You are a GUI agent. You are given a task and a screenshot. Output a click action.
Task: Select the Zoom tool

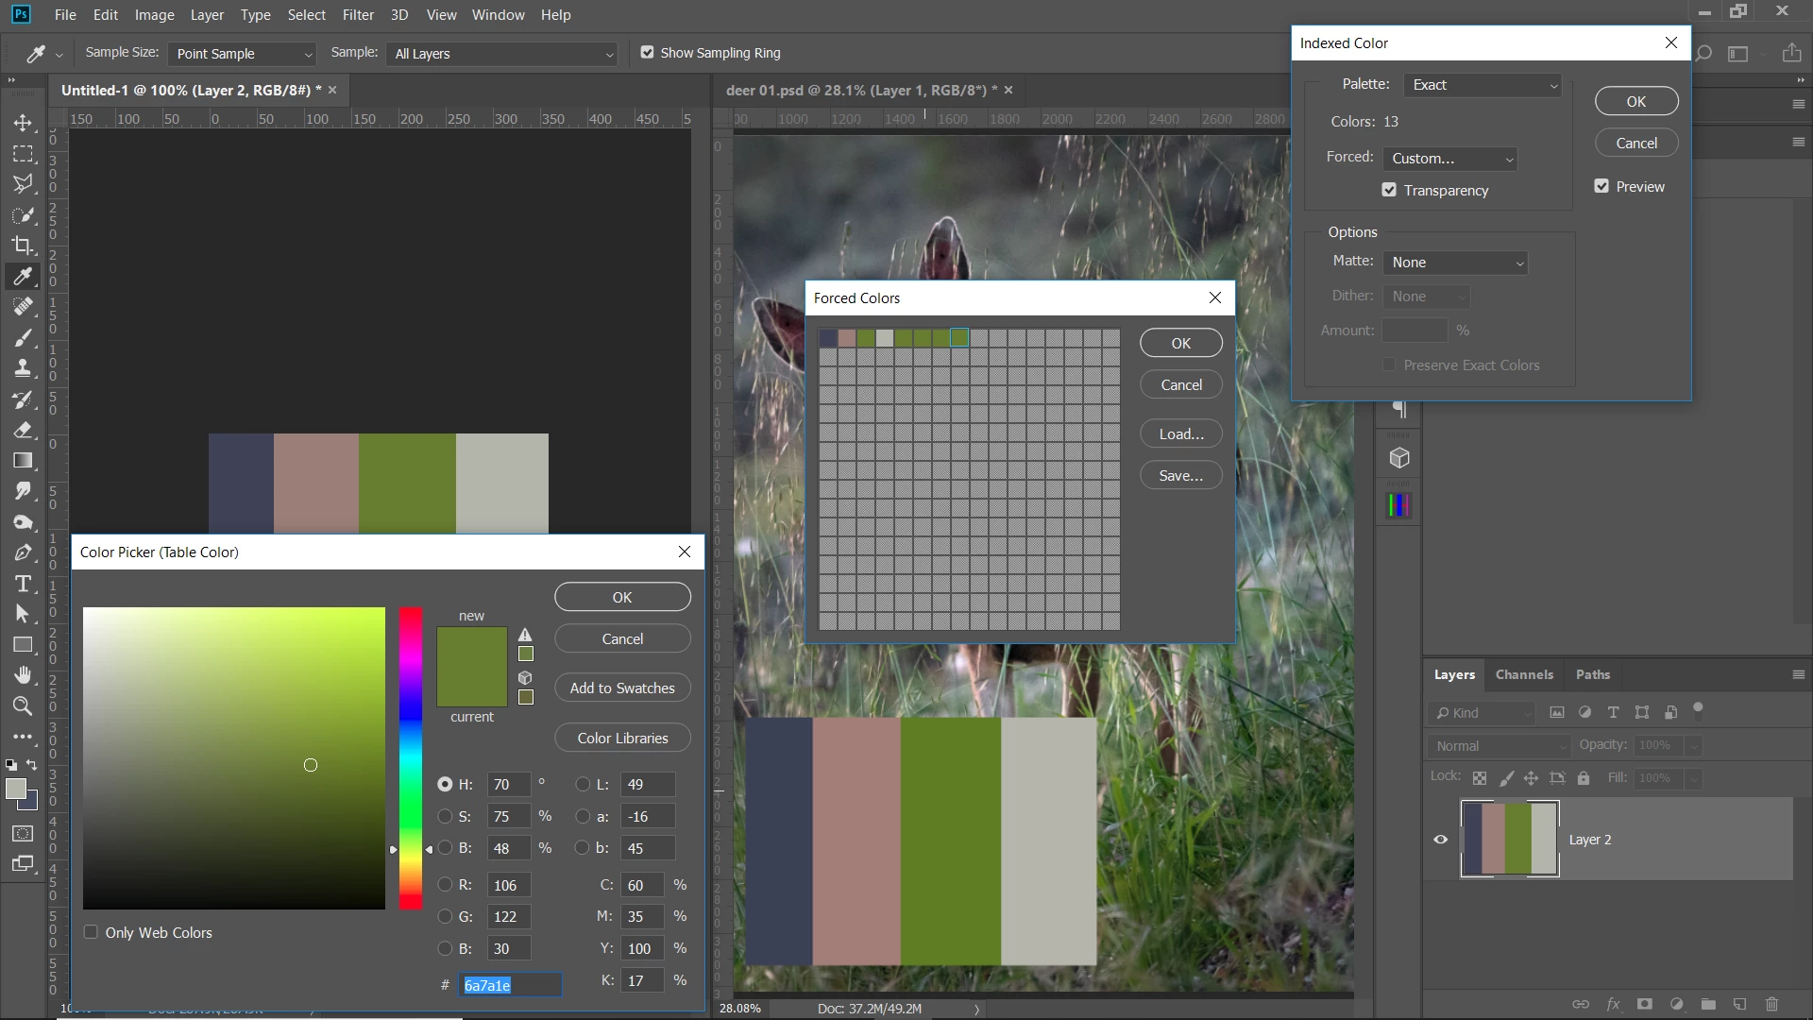click(23, 705)
